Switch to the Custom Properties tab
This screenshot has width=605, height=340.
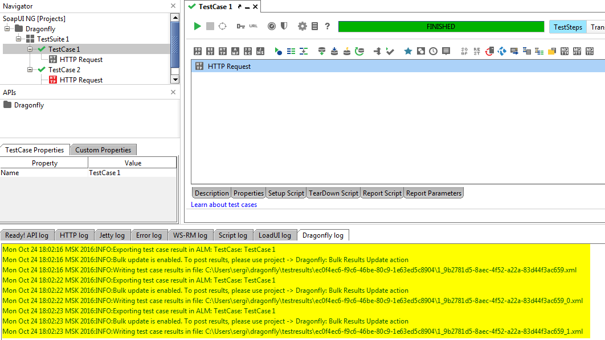[x=103, y=150]
